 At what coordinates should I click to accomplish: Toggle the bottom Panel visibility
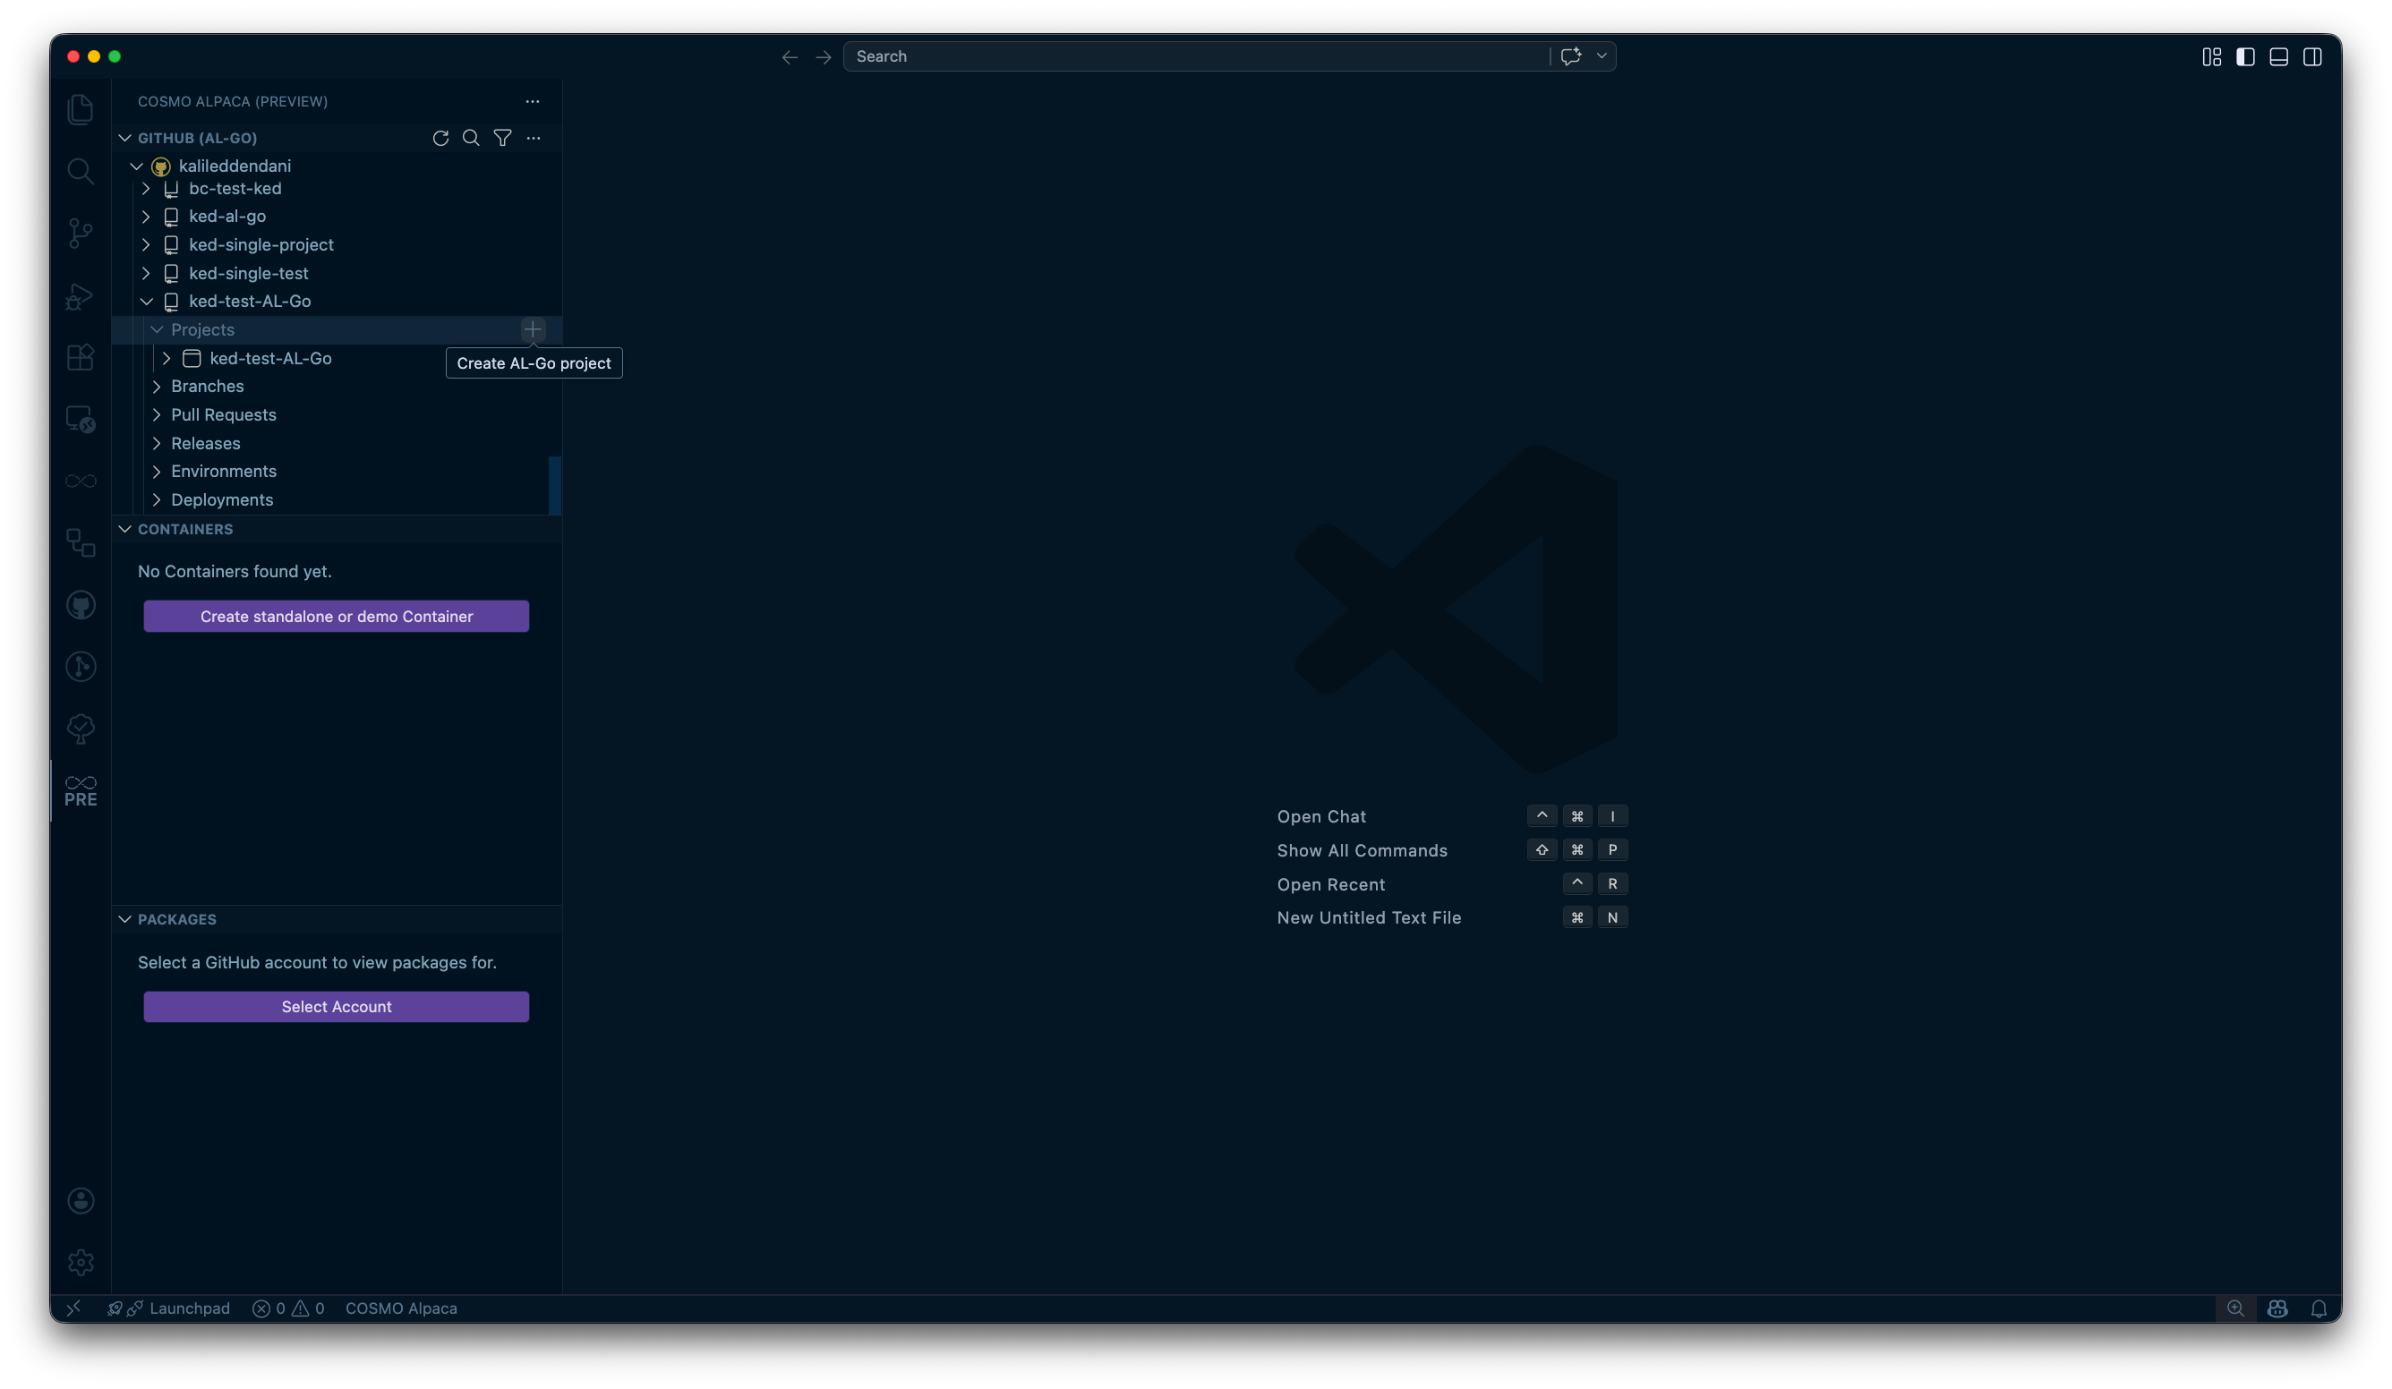click(2278, 57)
